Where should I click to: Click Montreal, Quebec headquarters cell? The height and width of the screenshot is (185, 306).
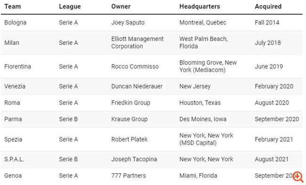pos(203,23)
